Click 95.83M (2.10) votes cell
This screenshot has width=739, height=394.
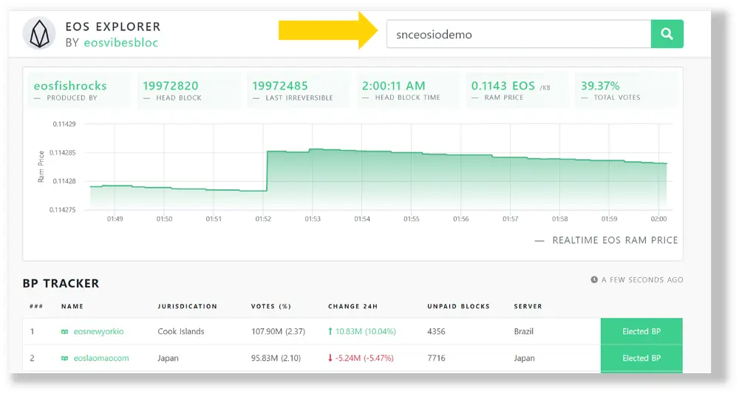click(276, 358)
